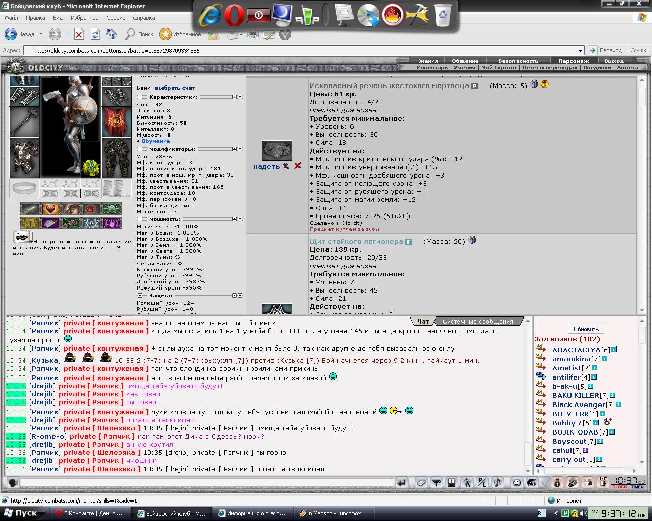Click the hand with coin icon

pos(573,482)
